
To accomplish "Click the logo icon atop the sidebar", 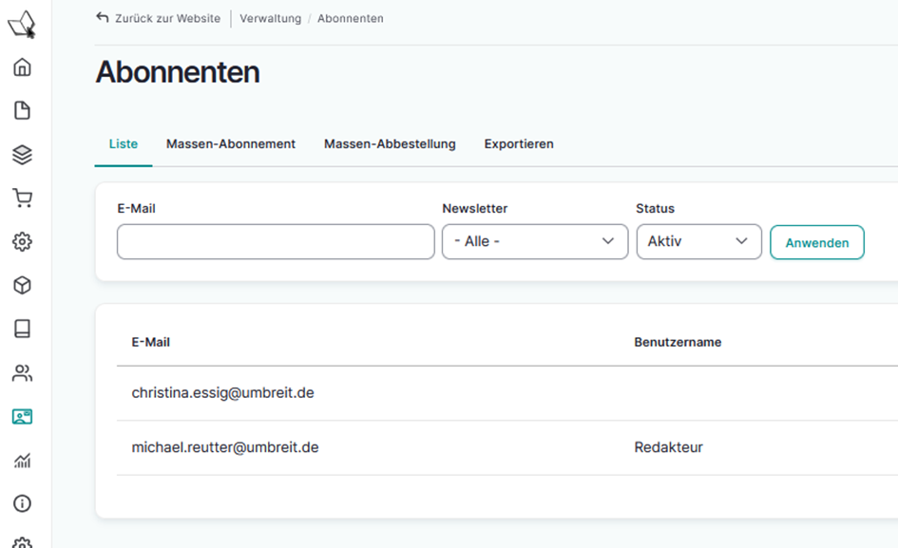I will coord(22,25).
